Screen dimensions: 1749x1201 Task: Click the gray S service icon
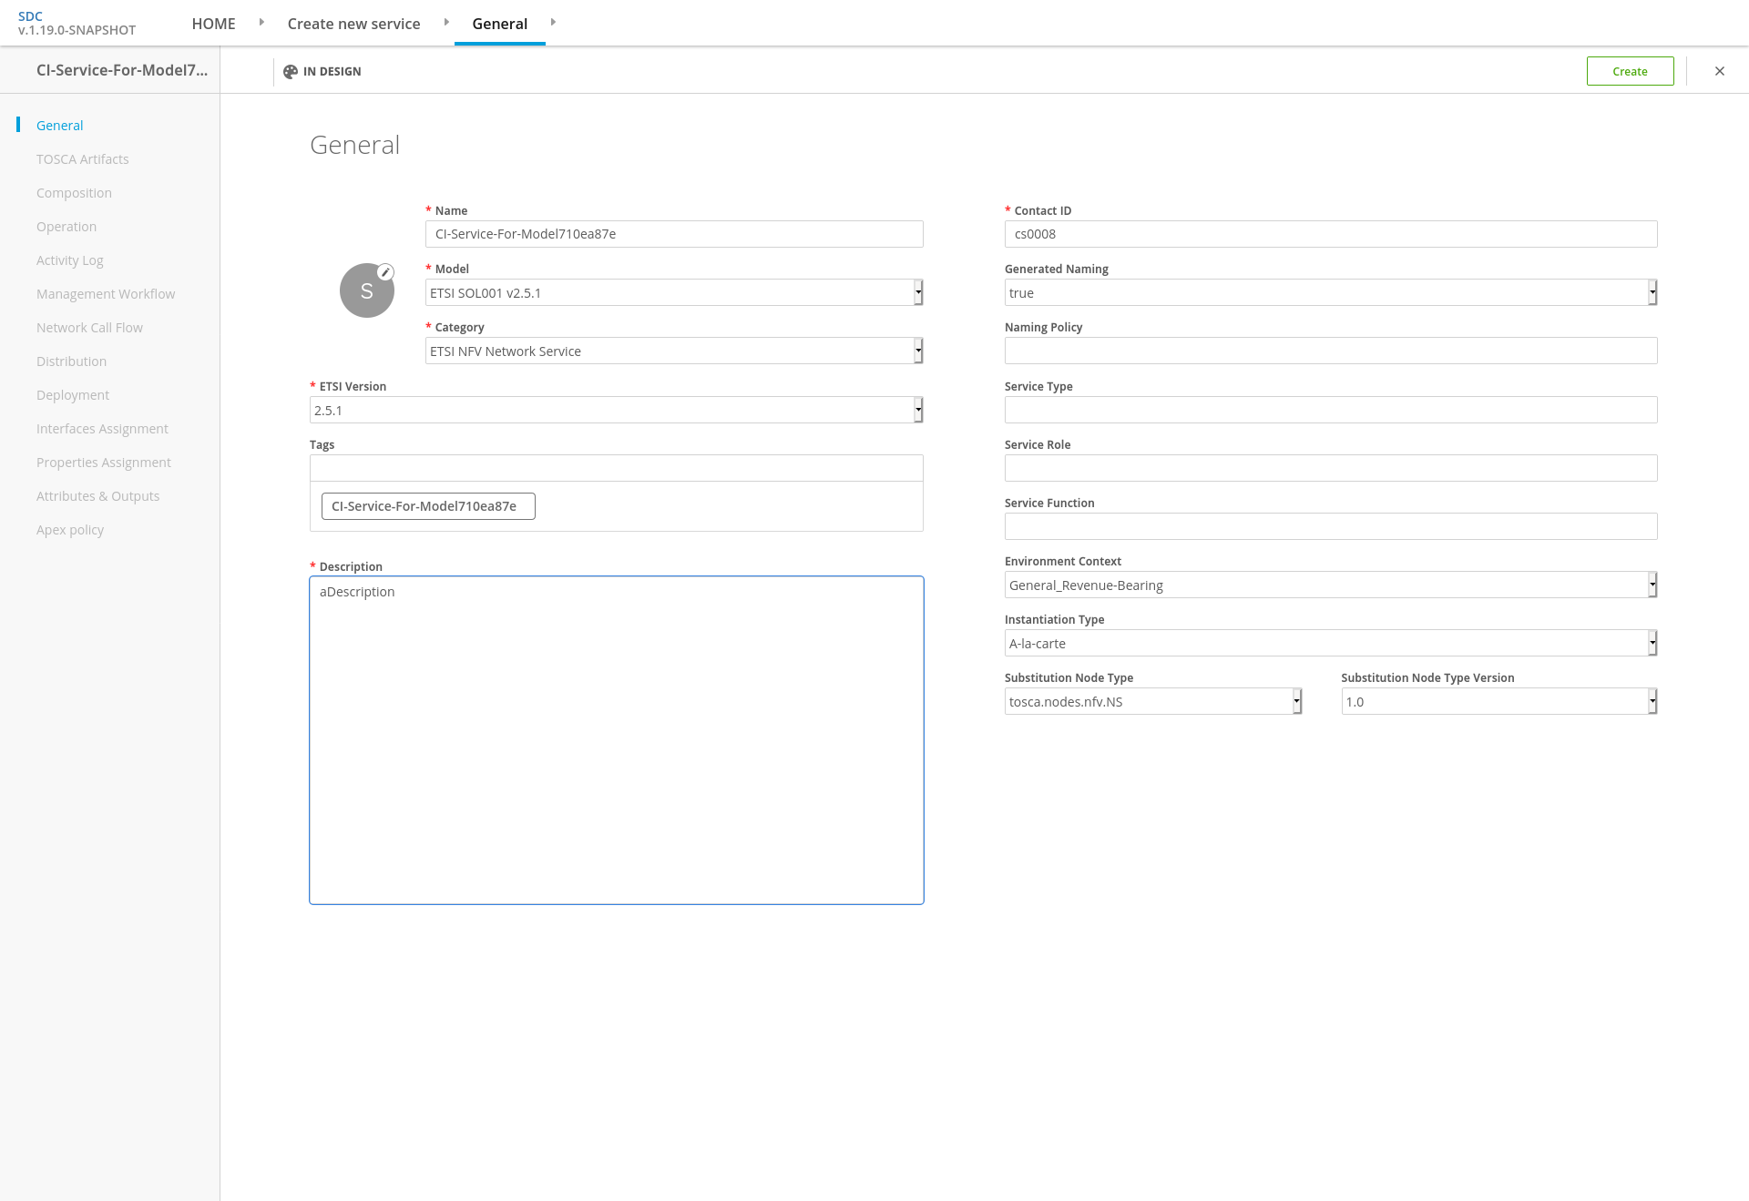click(x=366, y=290)
